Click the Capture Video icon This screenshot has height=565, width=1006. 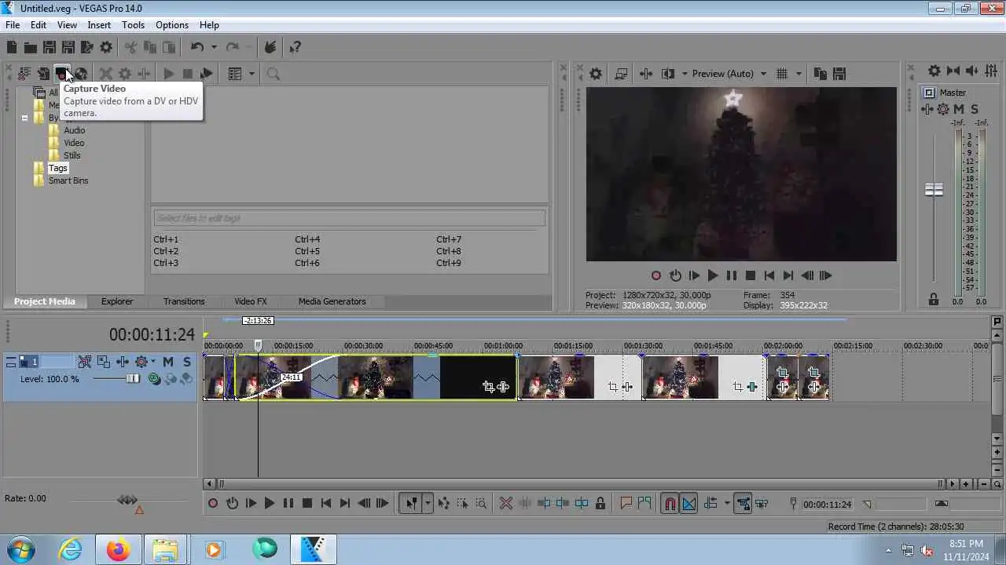click(62, 74)
